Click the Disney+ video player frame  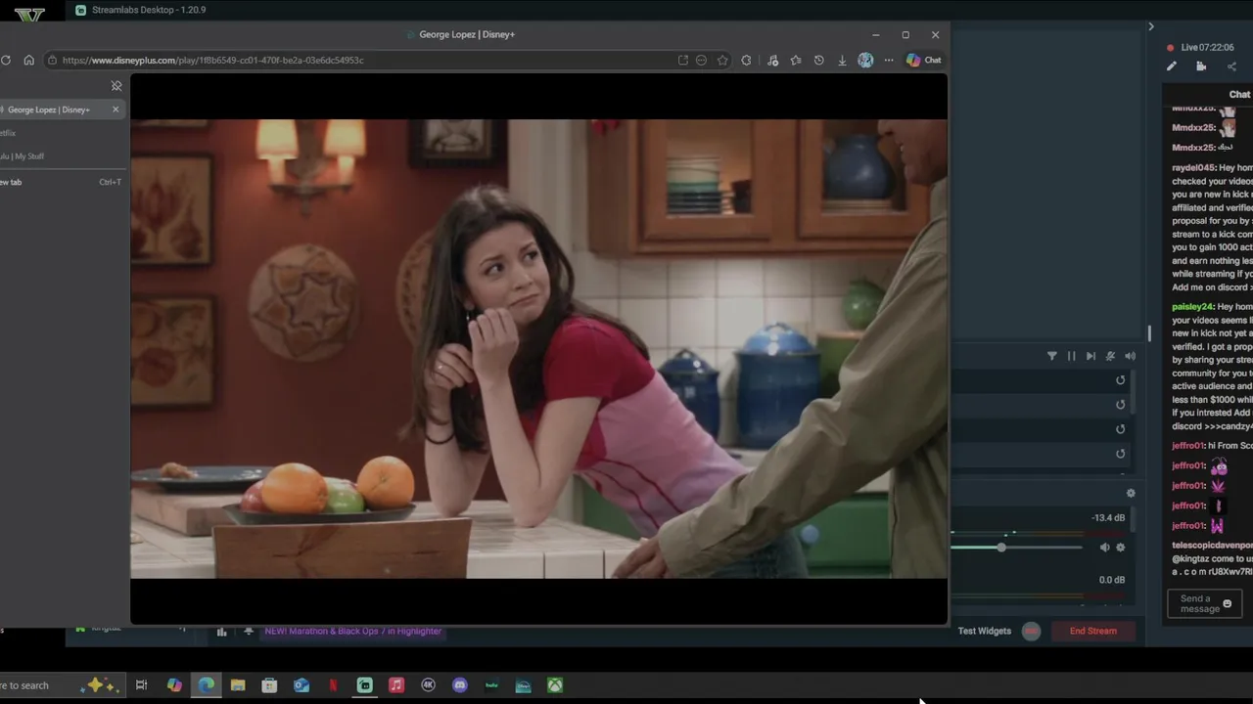pyautogui.click(x=538, y=349)
